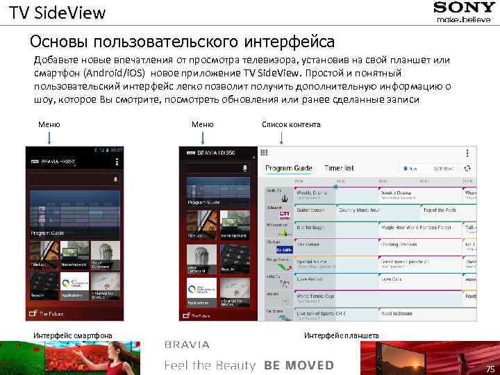Select the Country Music hour program
The height and width of the screenshot is (375, 500).
click(378, 212)
